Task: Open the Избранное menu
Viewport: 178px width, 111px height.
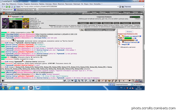Action: pos(13,4)
